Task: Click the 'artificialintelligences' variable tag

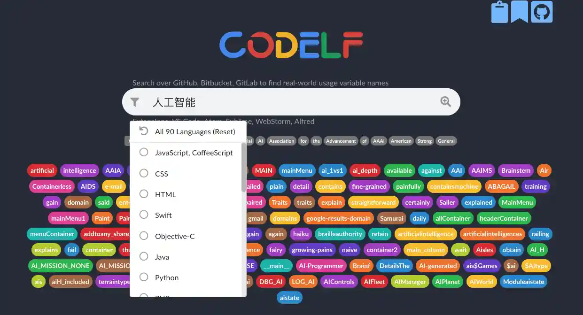Action: coord(492,234)
